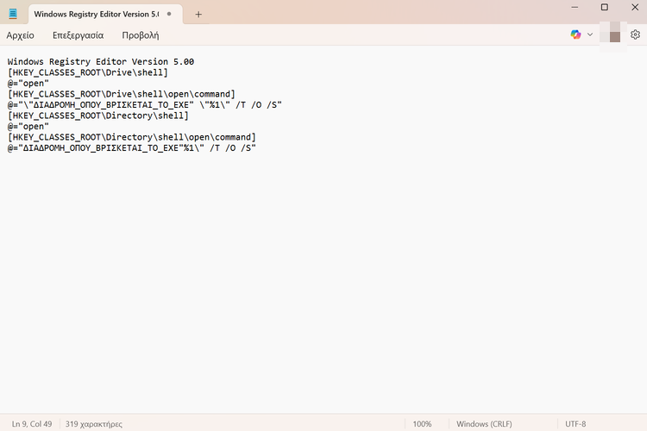This screenshot has height=431, width=647.
Task: Click the [HKEY_CLASSES_ROOT\Directory\shell\open\command] line
Action: [x=132, y=137]
